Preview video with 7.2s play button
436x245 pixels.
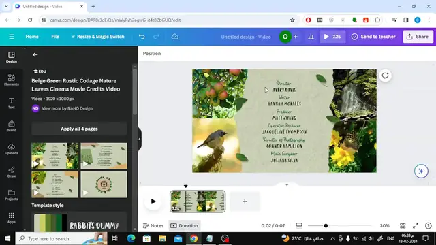click(x=332, y=37)
